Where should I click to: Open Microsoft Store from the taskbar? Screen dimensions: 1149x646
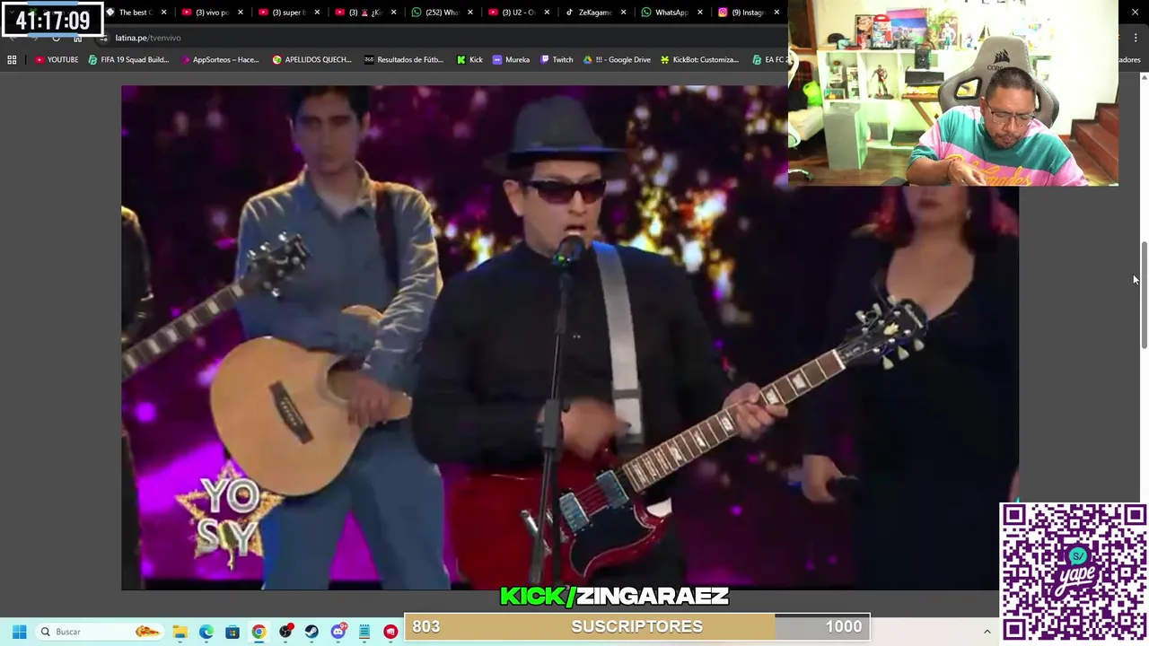[x=232, y=632]
